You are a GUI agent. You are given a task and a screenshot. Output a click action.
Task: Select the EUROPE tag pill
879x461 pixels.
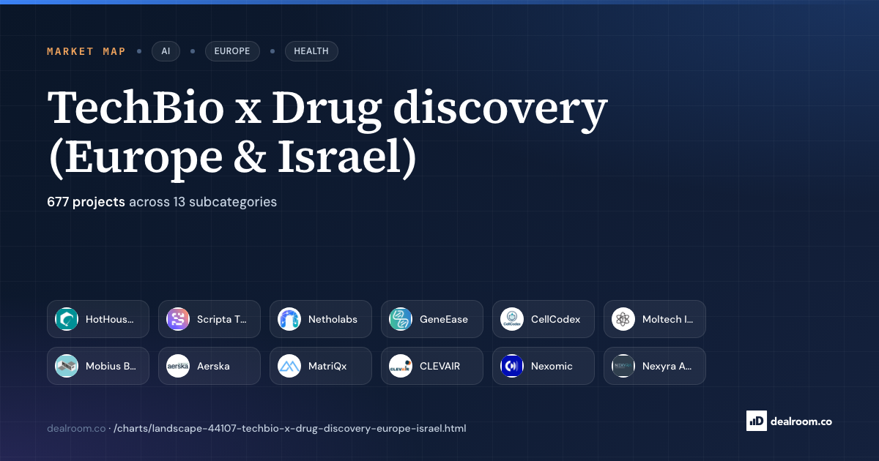(232, 51)
